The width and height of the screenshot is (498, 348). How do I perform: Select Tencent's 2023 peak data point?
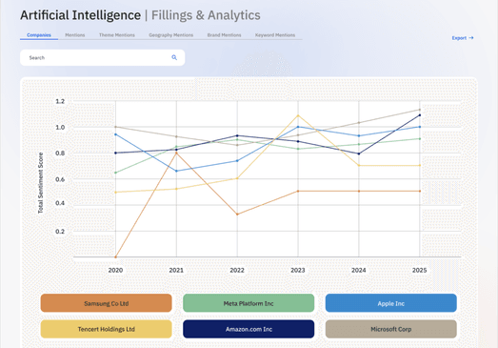coord(298,115)
